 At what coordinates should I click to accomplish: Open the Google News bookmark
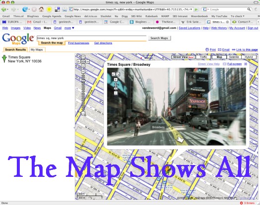pos(73,16)
